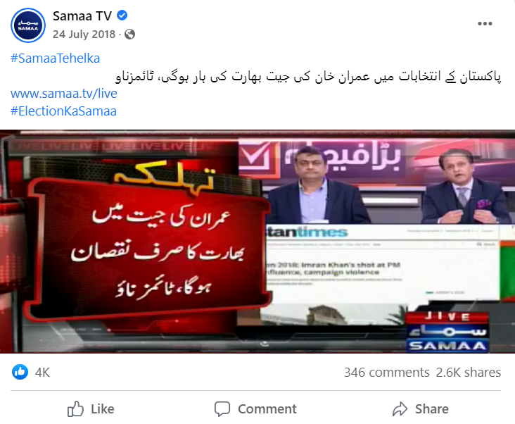Click the Comment button label
515x424 pixels.
pyautogui.click(x=267, y=409)
